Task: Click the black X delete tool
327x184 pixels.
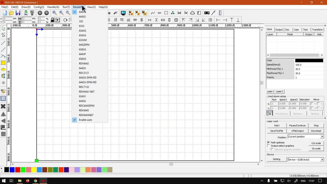Action: (3, 106)
